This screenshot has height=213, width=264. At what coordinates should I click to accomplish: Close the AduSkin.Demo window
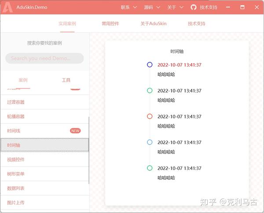tap(257, 7)
